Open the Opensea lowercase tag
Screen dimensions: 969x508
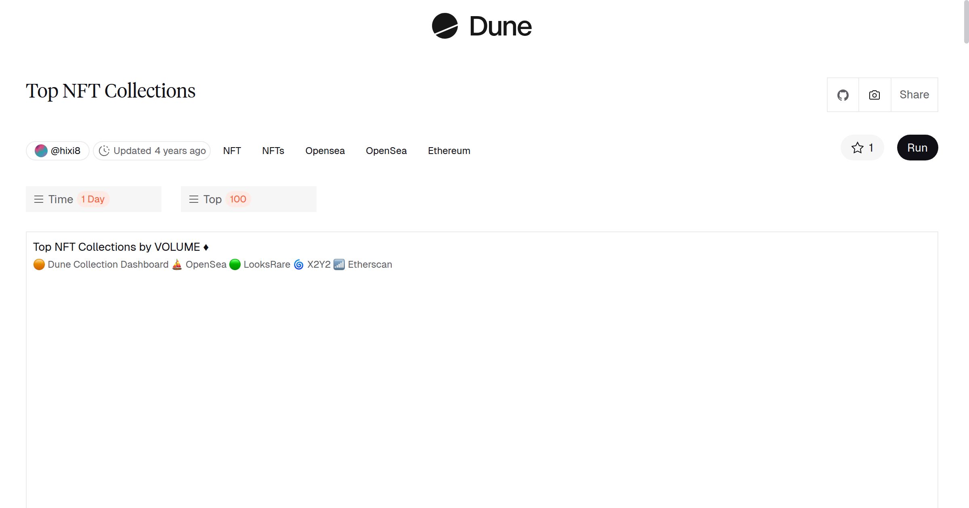click(x=325, y=151)
